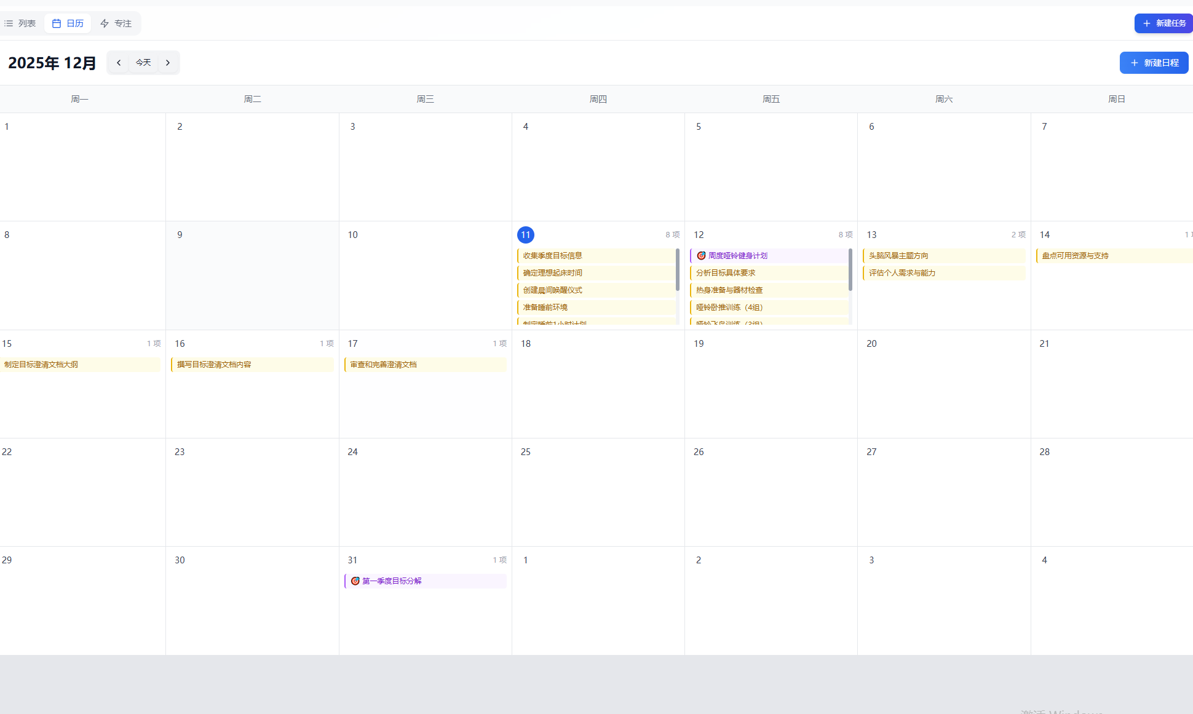Click plus icon on 新建任务 button
1193x714 pixels.
coord(1146,23)
